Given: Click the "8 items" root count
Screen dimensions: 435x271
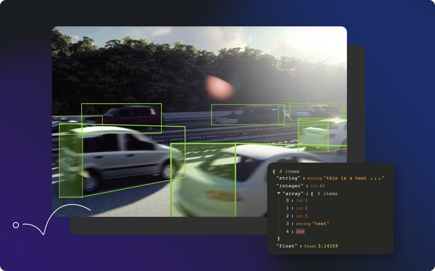Looking at the screenshot, I should pos(289,171).
